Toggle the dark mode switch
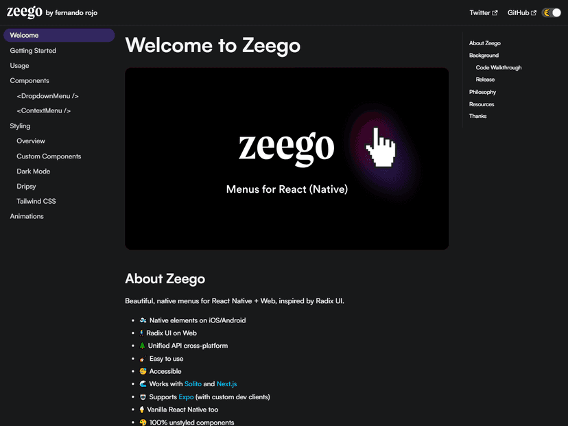The width and height of the screenshot is (568, 426). click(552, 12)
